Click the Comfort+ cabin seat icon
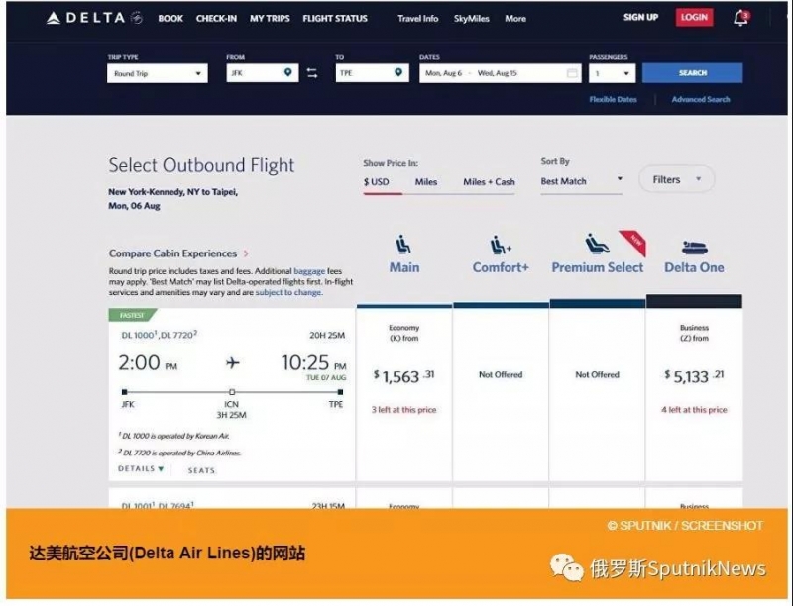 click(x=501, y=246)
